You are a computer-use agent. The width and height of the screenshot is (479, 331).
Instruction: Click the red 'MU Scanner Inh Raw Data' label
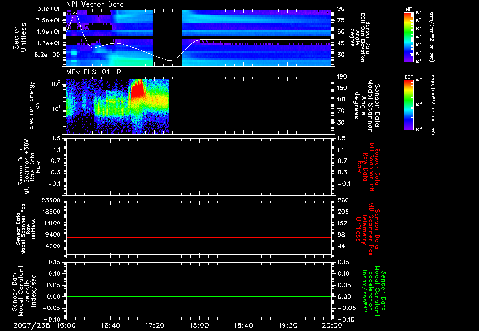coord(369,166)
